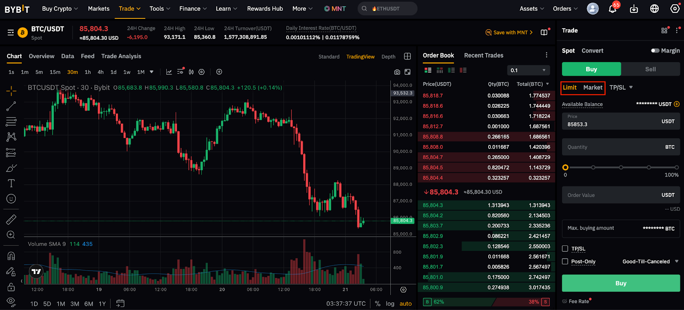Open order book 0.1 precision dropdown

tap(528, 70)
